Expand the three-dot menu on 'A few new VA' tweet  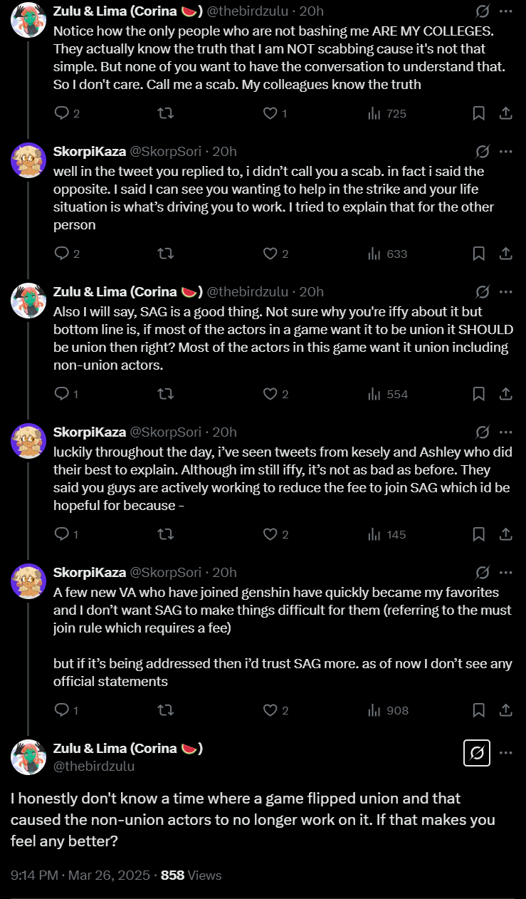pyautogui.click(x=505, y=572)
